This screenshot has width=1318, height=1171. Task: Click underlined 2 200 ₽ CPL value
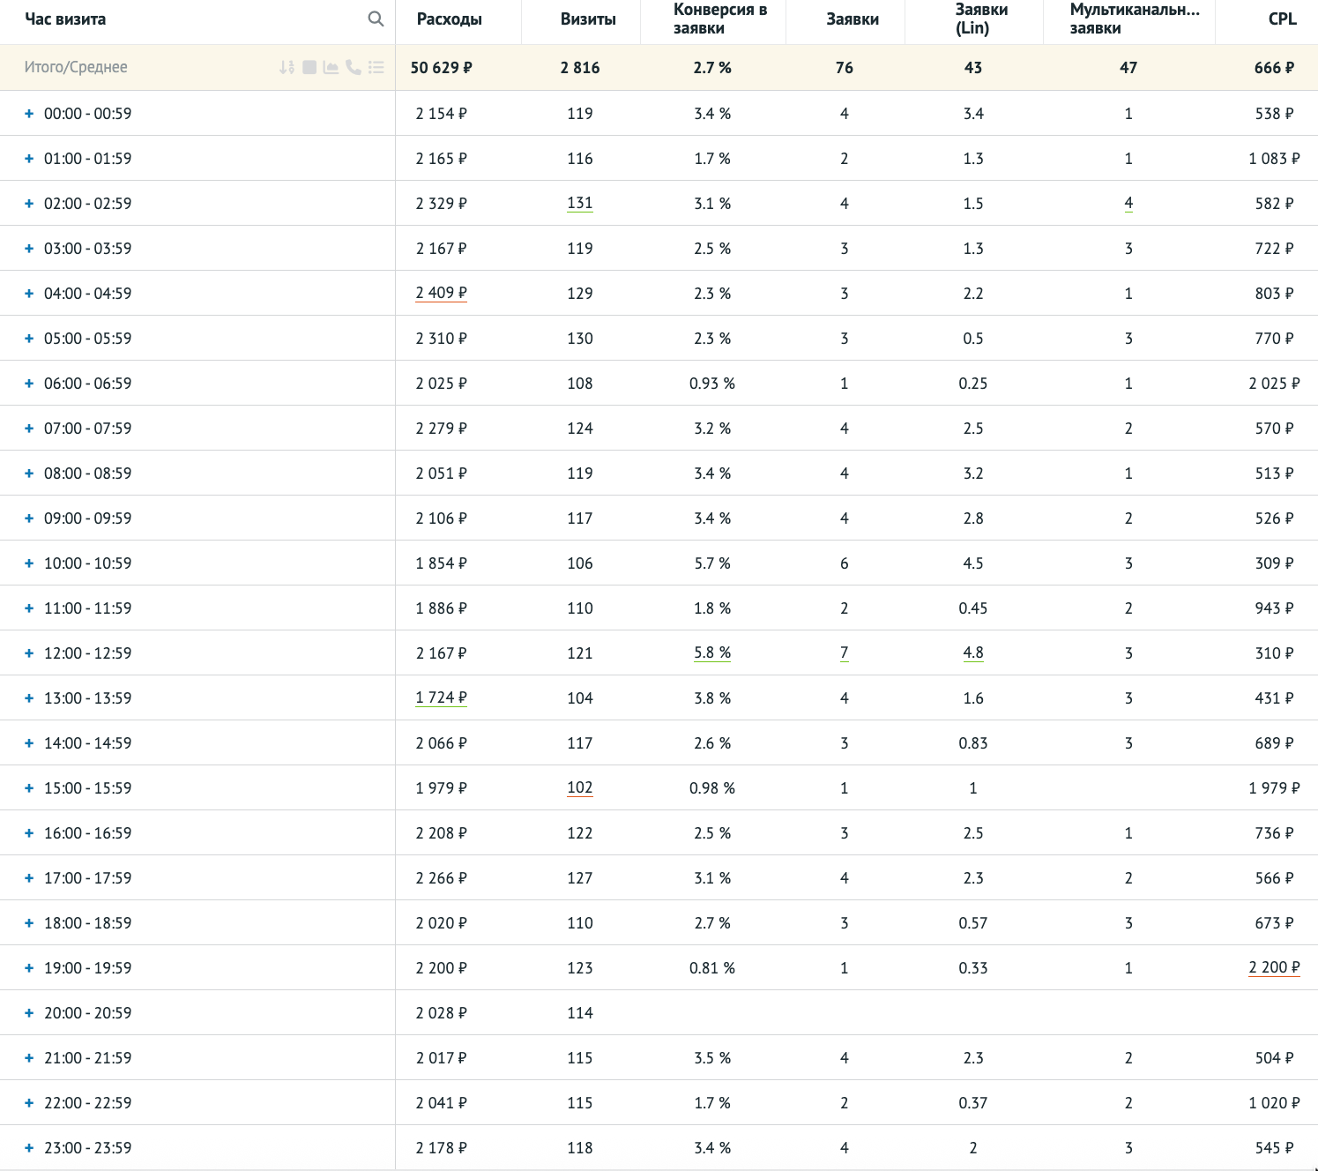click(x=1274, y=967)
